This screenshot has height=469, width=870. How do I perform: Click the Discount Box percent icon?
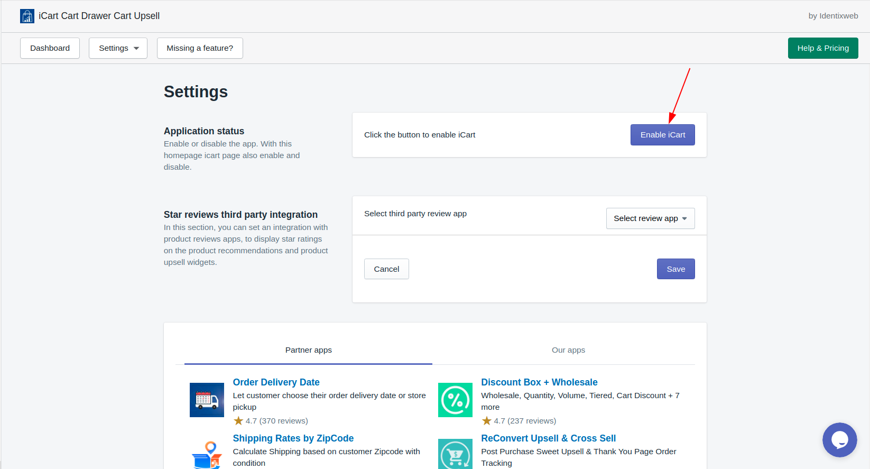(x=455, y=400)
